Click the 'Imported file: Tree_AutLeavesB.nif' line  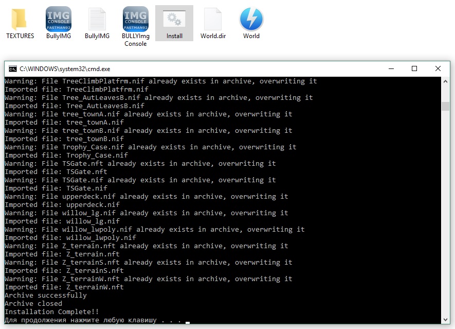coord(75,106)
